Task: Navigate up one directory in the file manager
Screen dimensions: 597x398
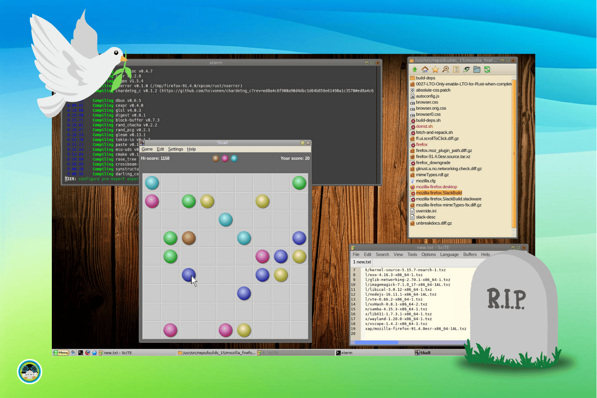Action: (x=415, y=69)
